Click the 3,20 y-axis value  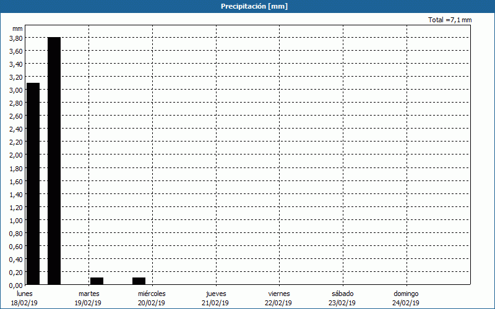point(16,77)
